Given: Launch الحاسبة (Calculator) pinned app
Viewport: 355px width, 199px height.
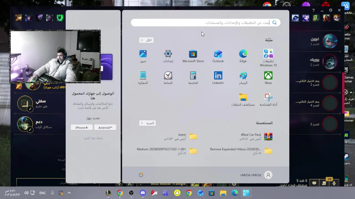Looking at the screenshot, I should coord(193,78).
